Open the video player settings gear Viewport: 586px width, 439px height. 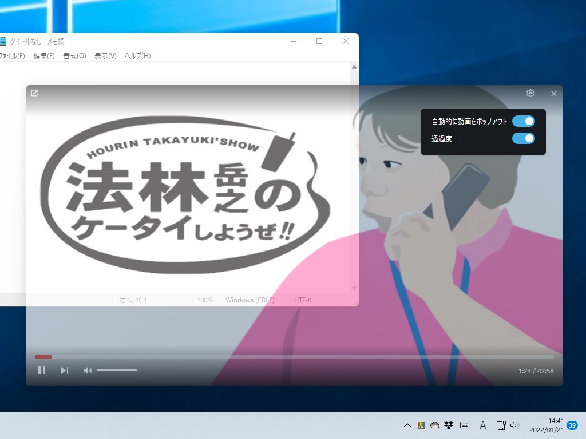coord(530,93)
